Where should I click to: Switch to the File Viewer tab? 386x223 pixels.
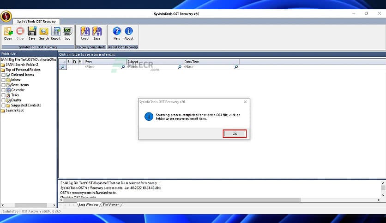(111, 205)
